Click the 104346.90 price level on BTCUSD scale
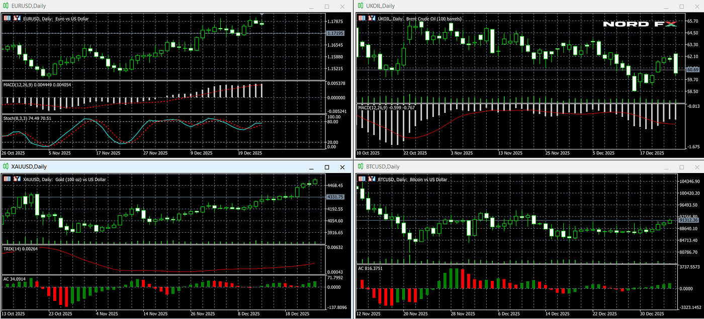The image size is (704, 319). [688, 181]
